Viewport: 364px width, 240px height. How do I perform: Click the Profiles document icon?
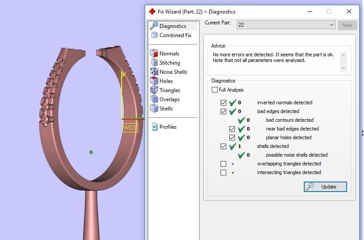tap(154, 127)
